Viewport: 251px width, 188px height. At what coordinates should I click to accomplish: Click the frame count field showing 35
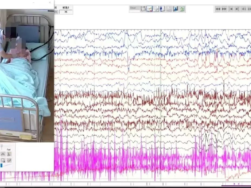(66, 12)
